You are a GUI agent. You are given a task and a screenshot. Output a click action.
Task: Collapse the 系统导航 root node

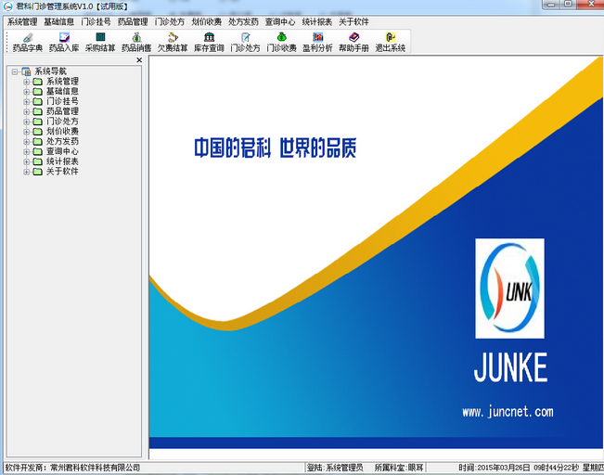click(15, 71)
